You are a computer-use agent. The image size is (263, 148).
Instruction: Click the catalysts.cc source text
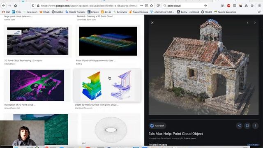pyautogui.click(x=10, y=64)
